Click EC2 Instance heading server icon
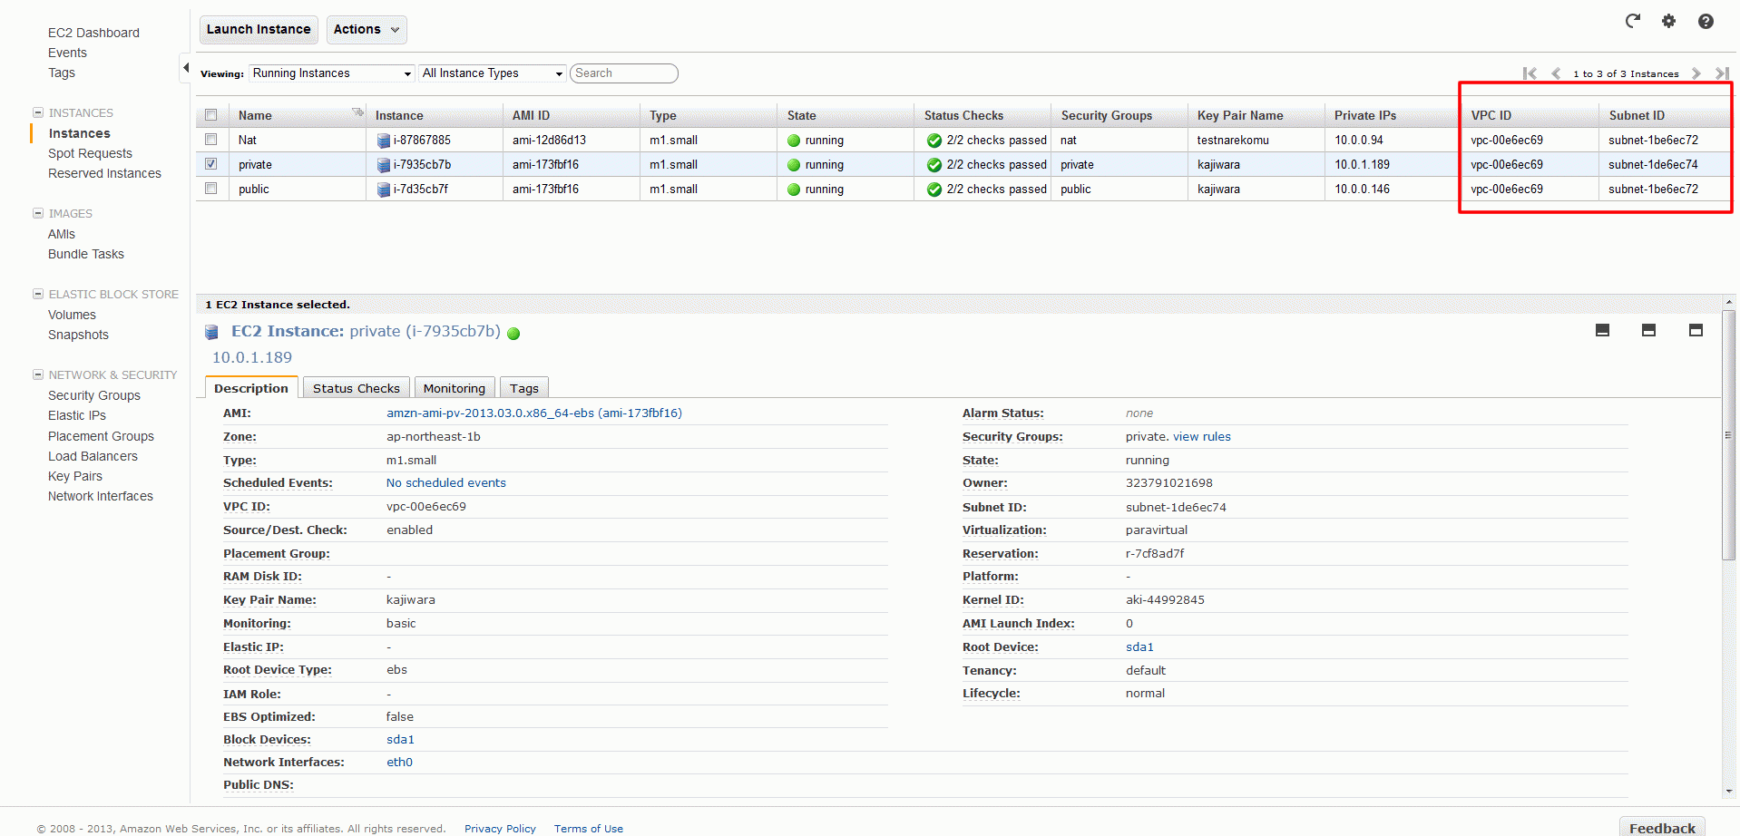 (x=211, y=332)
